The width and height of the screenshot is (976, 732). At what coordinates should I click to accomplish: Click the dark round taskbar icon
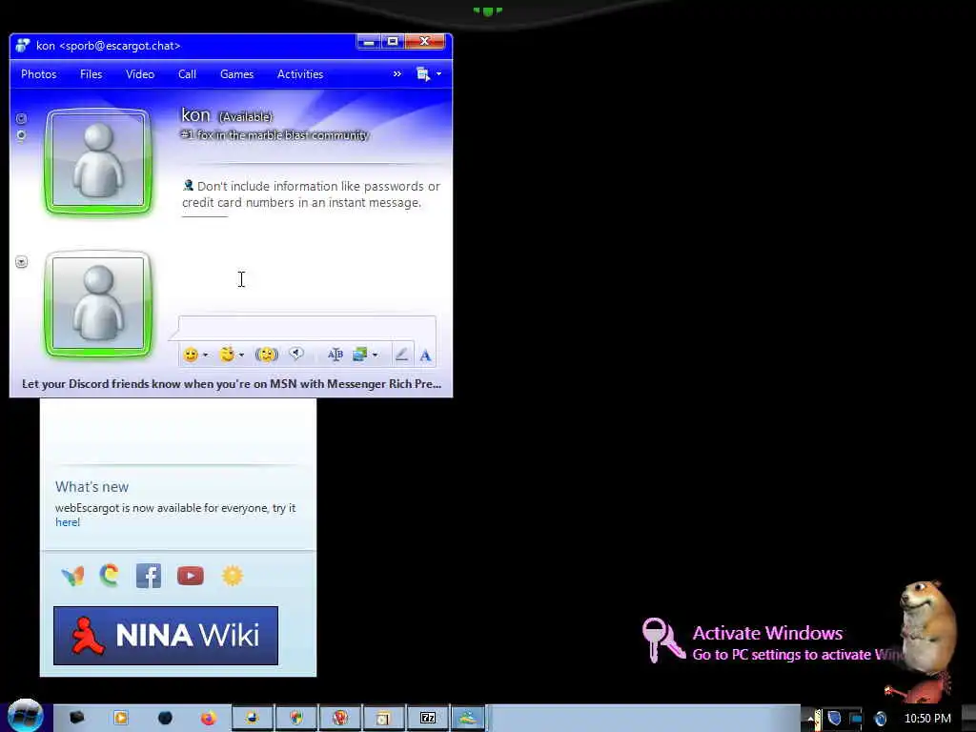click(165, 719)
